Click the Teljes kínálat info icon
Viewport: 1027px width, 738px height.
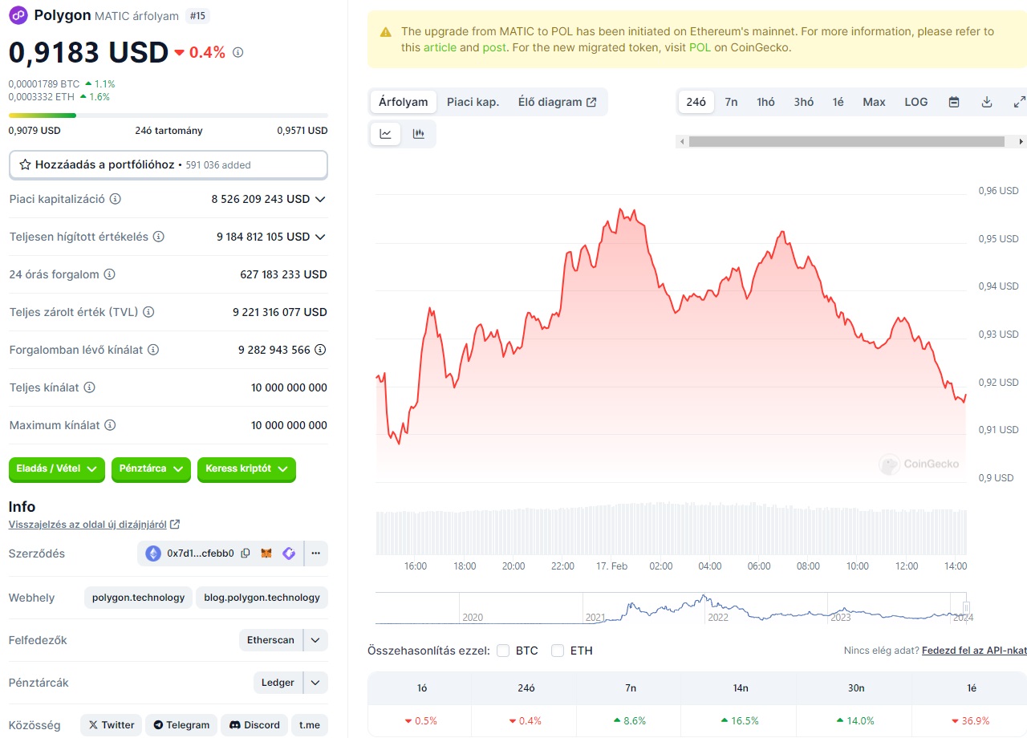point(89,387)
